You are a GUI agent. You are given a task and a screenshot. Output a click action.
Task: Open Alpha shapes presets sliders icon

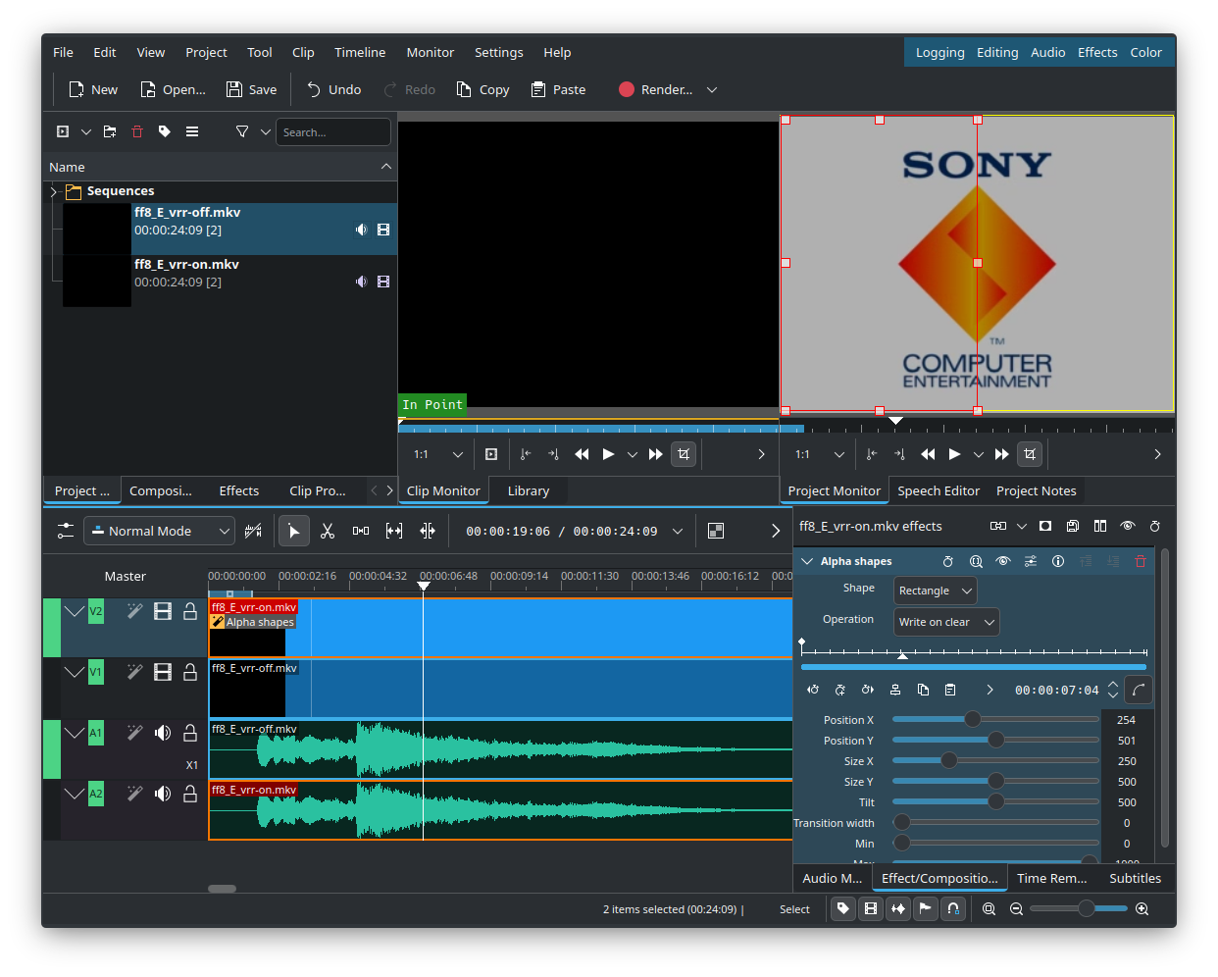click(x=1031, y=561)
